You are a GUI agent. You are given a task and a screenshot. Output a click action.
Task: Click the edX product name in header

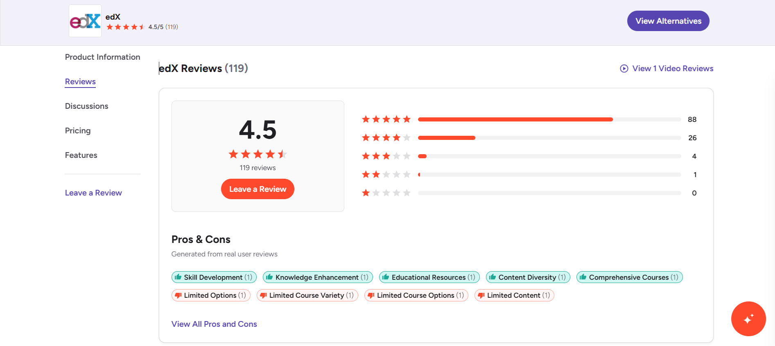pyautogui.click(x=113, y=17)
